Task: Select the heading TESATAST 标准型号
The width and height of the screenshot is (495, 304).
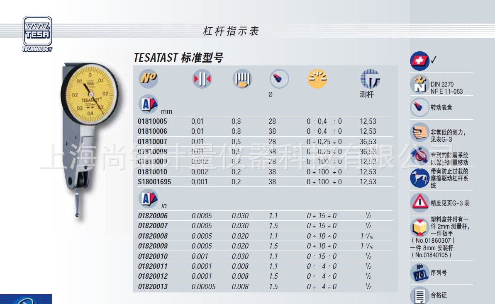Action: (x=179, y=58)
